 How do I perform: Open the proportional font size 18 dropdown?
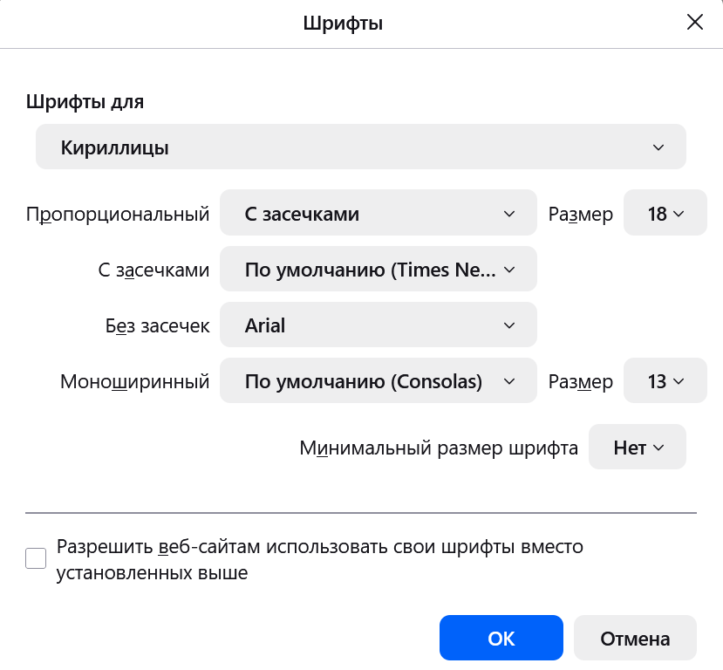point(665,213)
